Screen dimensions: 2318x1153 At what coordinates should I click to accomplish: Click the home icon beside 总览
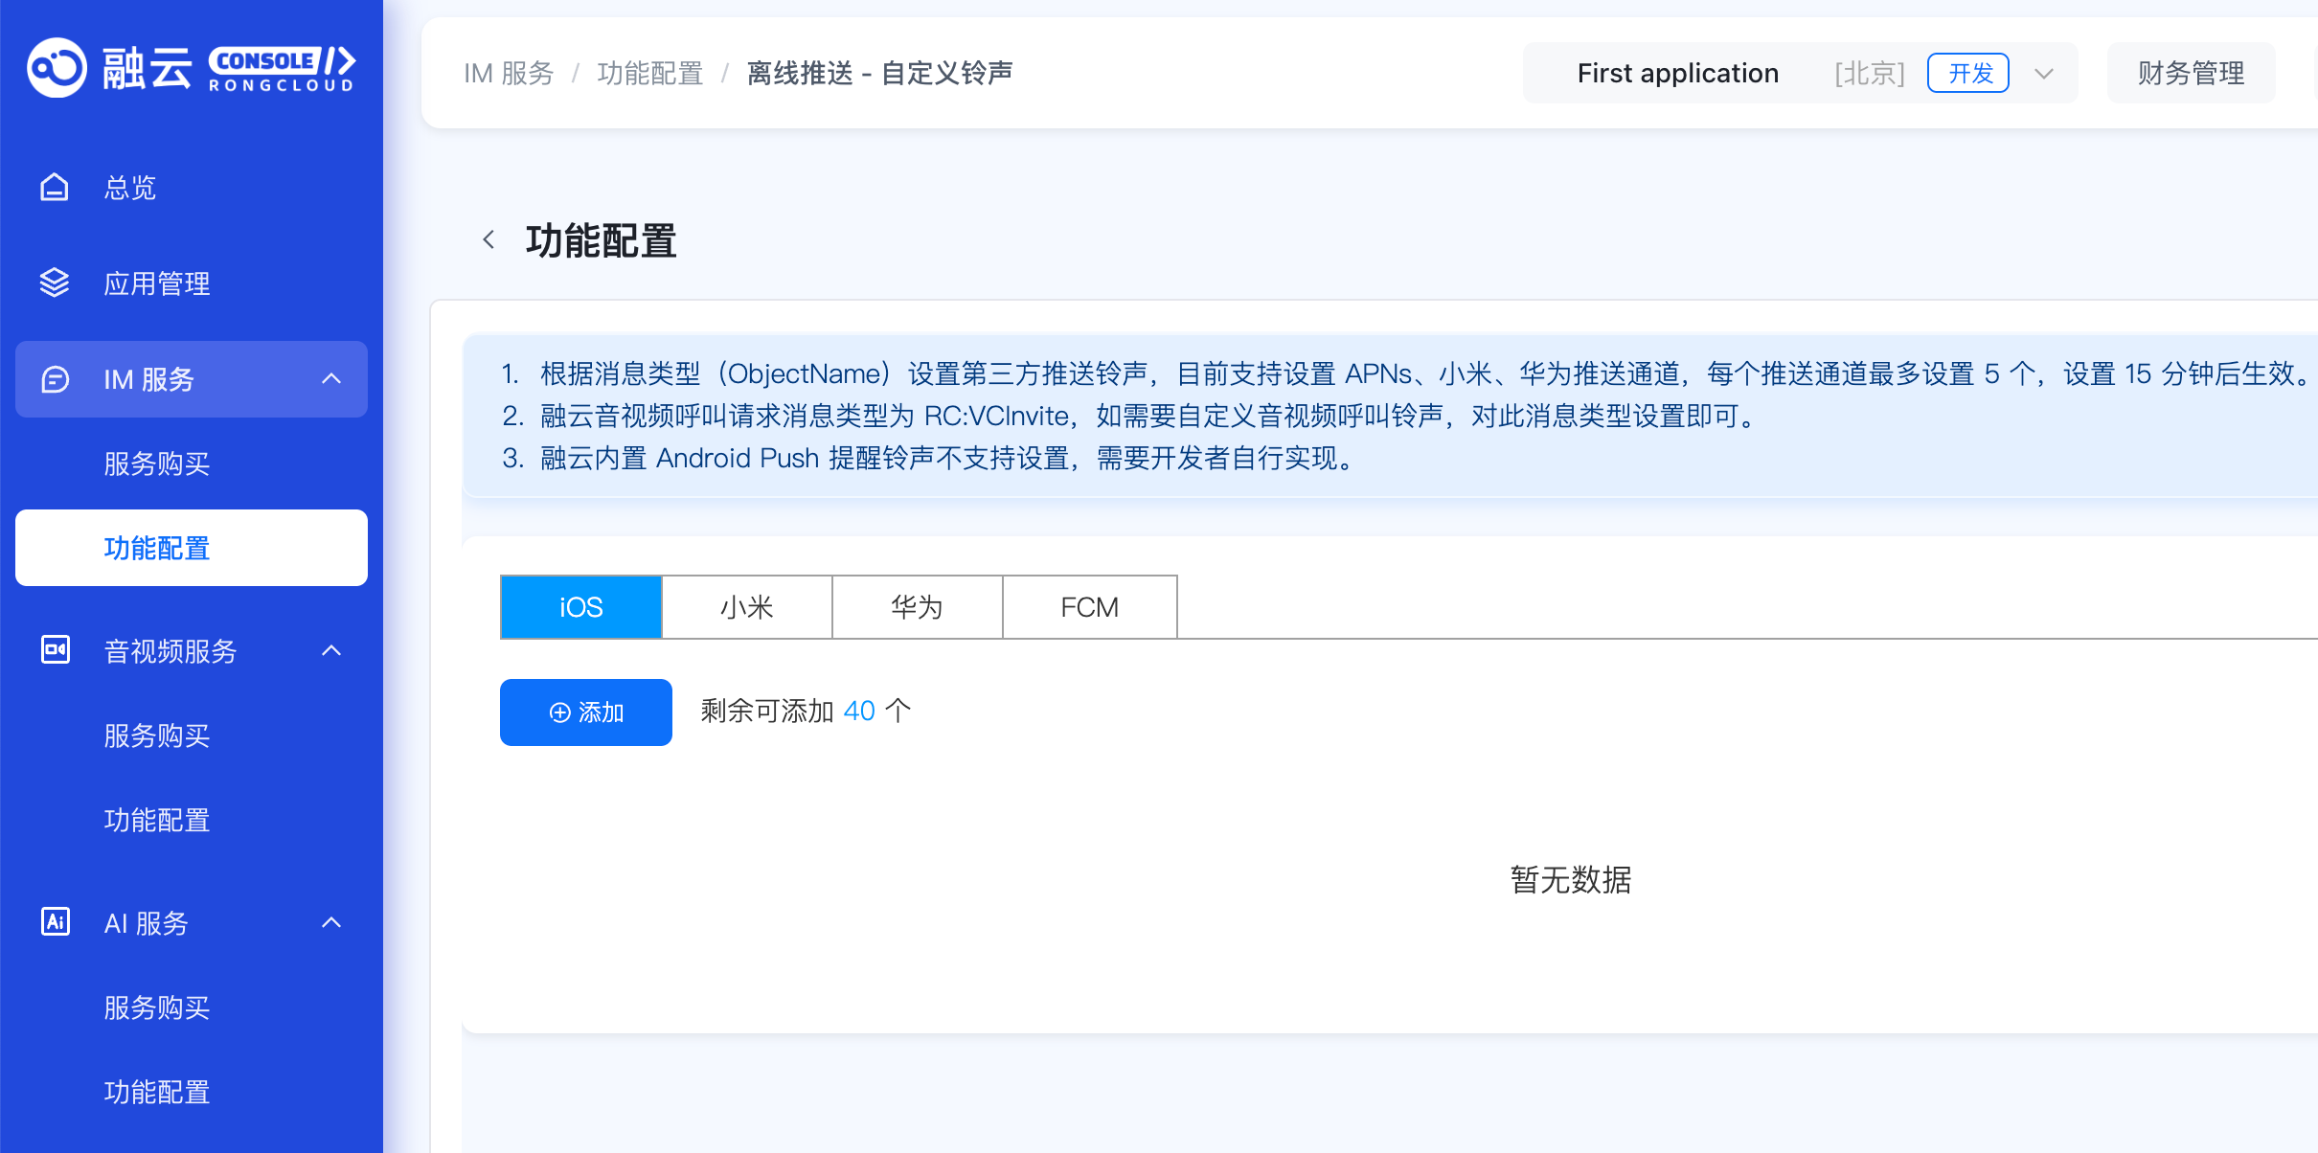[x=55, y=188]
